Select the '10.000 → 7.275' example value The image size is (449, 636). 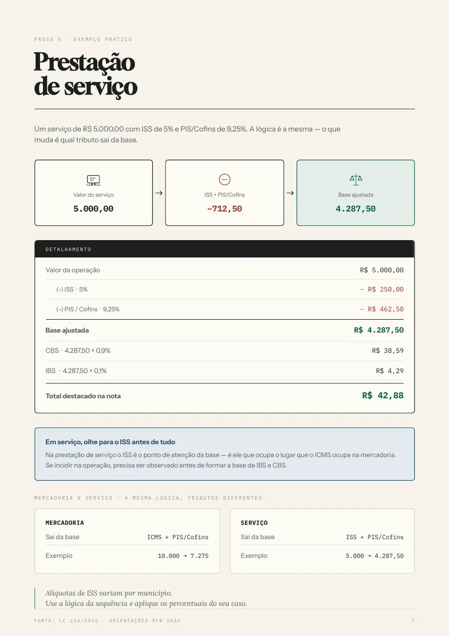coord(183,556)
